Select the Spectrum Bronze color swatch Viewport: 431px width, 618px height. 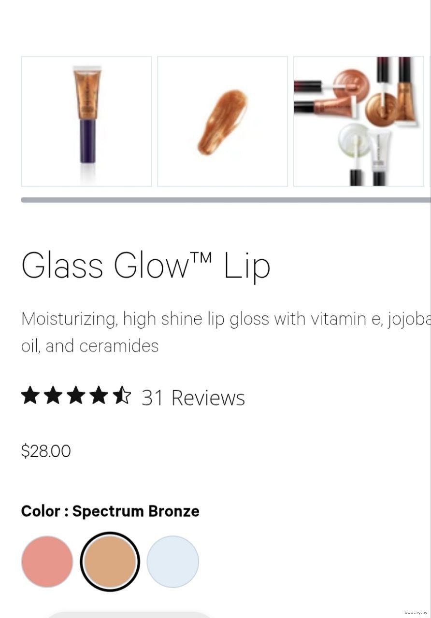110,562
